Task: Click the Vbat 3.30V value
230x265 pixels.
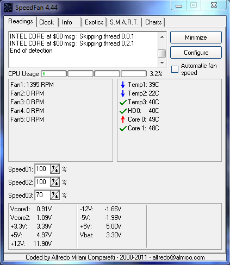Action: pos(114,235)
